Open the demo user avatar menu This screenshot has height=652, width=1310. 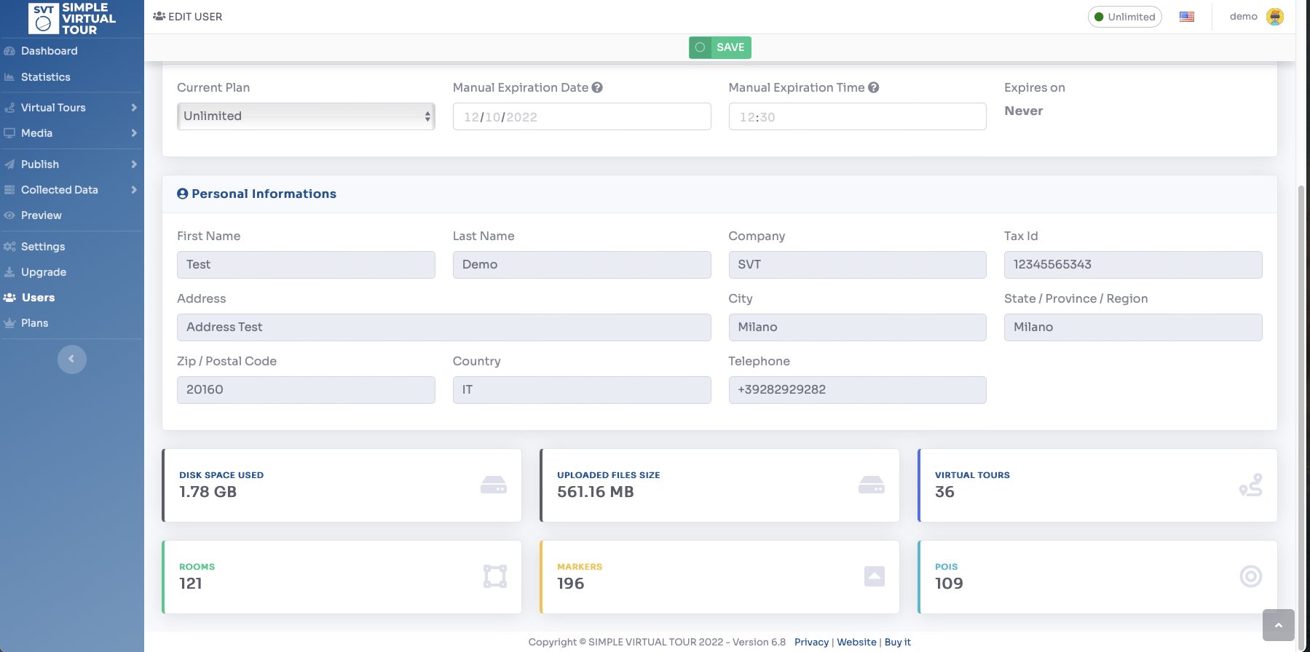click(x=1274, y=17)
